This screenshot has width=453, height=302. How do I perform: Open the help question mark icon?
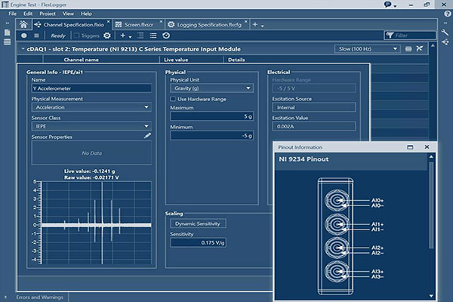point(448,14)
